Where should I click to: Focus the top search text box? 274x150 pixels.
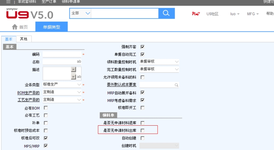click(x=125, y=13)
